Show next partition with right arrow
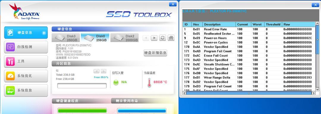Screen dimensions: 321x114 pos(104,71)
